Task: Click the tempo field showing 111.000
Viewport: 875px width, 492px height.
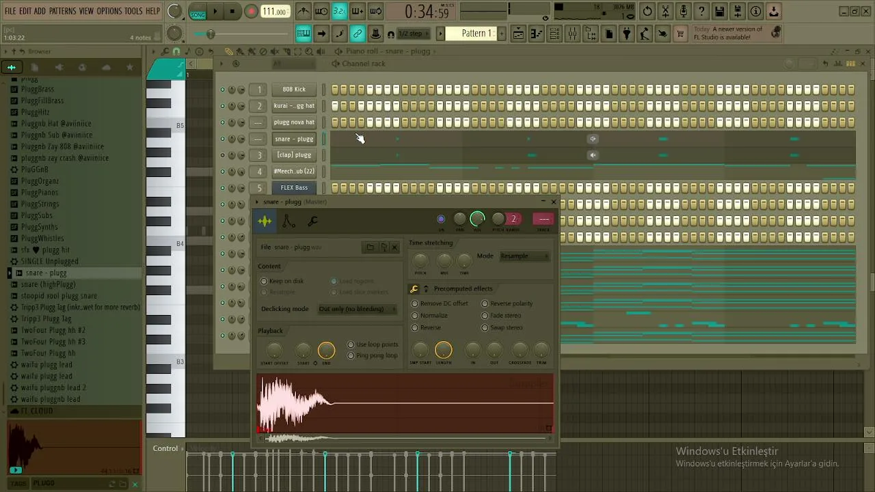Action: pyautogui.click(x=275, y=12)
